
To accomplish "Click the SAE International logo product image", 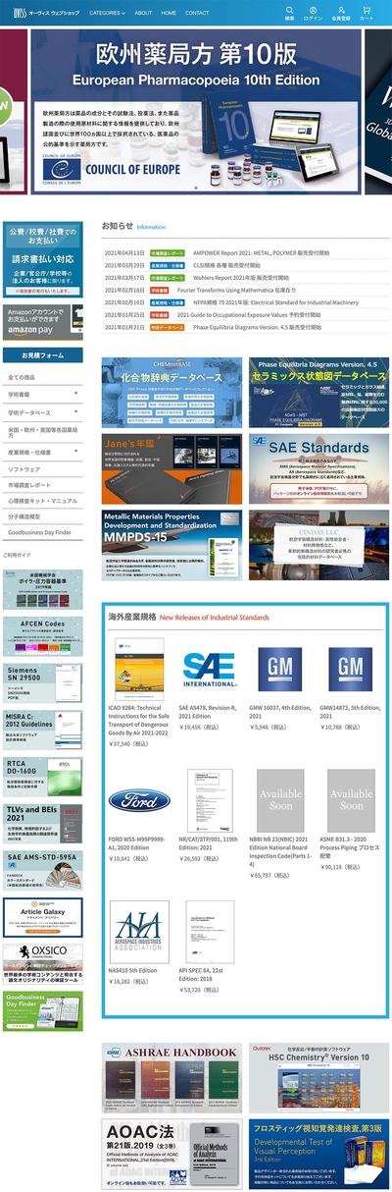I will pyautogui.click(x=210, y=670).
